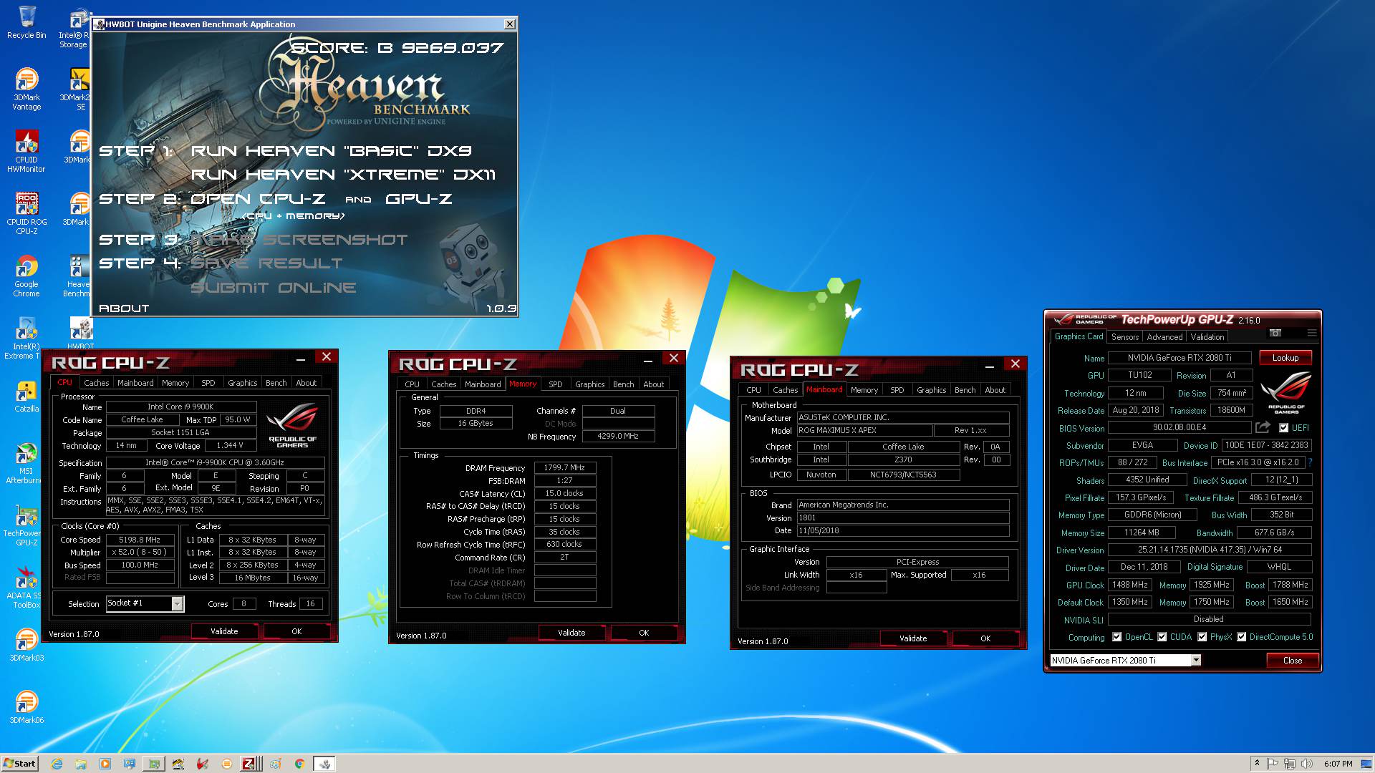Click BIOS Version field in GPU-Z
1375x773 pixels.
point(1179,427)
